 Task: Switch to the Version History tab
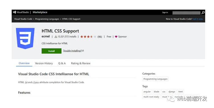point(44,63)
